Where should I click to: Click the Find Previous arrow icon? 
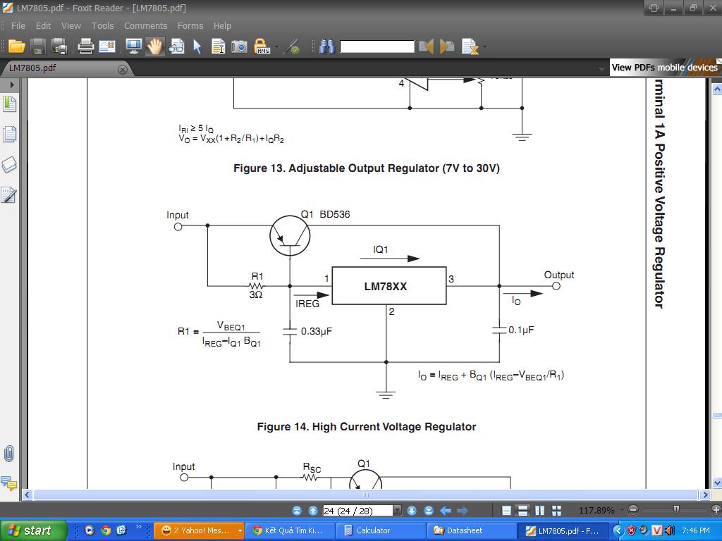(427, 46)
